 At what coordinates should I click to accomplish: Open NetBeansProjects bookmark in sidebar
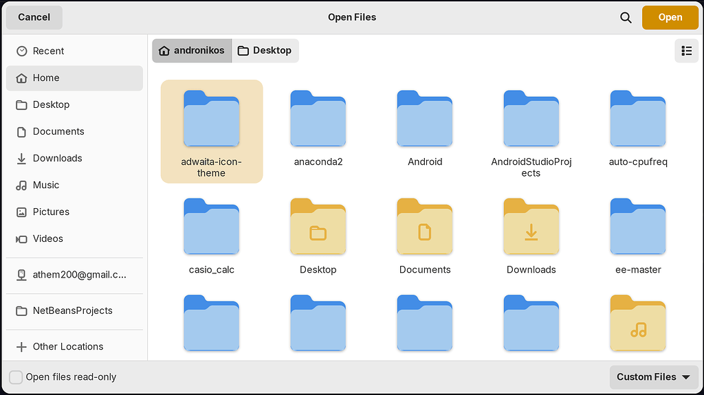[x=74, y=311]
